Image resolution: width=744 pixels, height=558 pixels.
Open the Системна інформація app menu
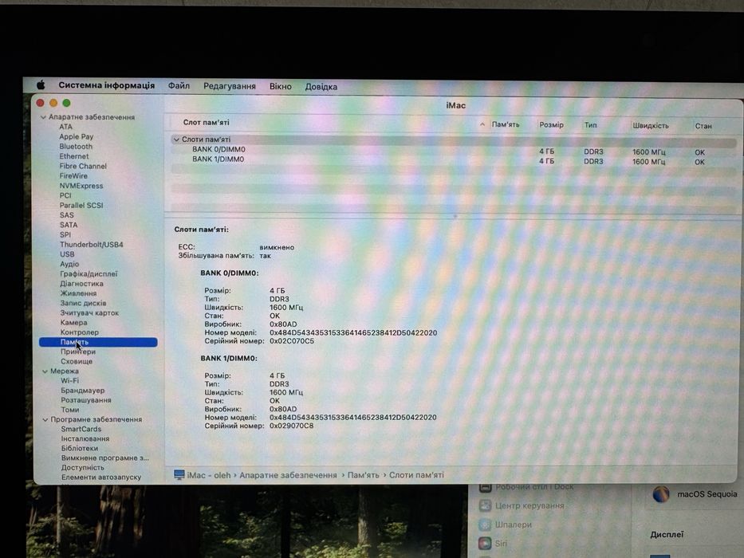pyautogui.click(x=106, y=85)
